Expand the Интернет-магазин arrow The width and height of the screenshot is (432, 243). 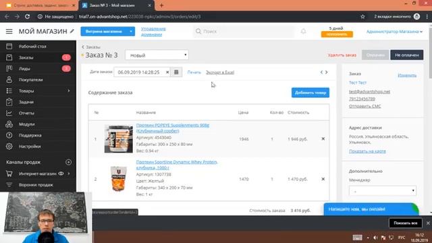point(69,173)
